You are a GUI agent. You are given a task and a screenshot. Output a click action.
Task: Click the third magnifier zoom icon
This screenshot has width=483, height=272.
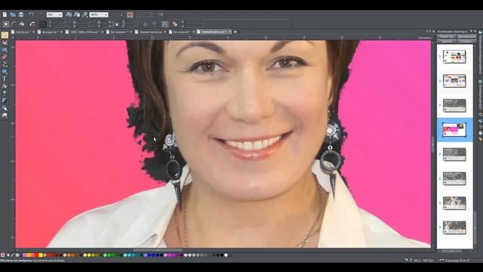[85, 14]
